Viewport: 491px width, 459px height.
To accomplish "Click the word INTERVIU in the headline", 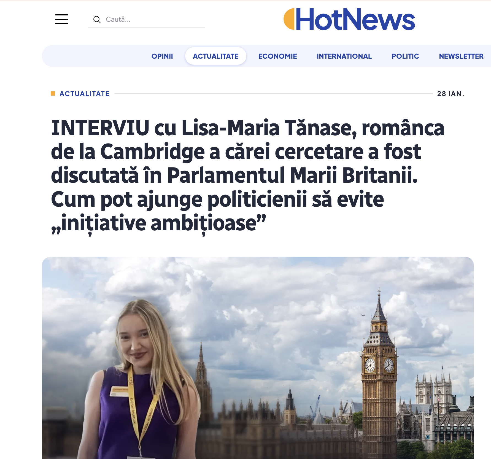I will pyautogui.click(x=100, y=128).
